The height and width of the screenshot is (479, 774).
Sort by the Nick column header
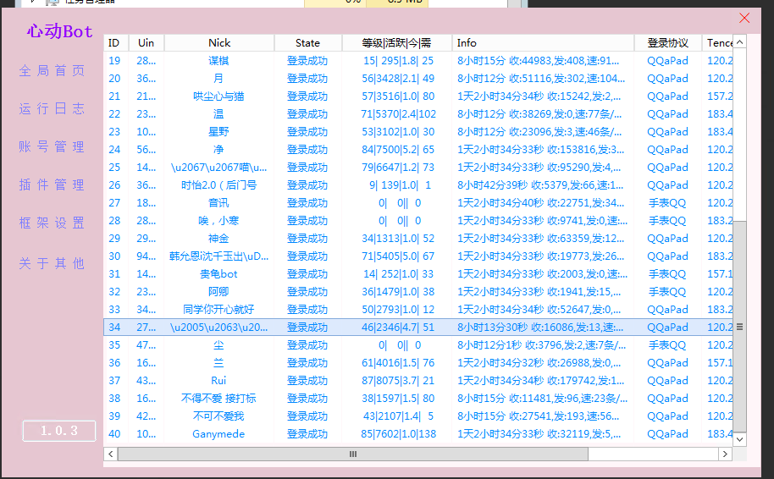click(x=219, y=43)
